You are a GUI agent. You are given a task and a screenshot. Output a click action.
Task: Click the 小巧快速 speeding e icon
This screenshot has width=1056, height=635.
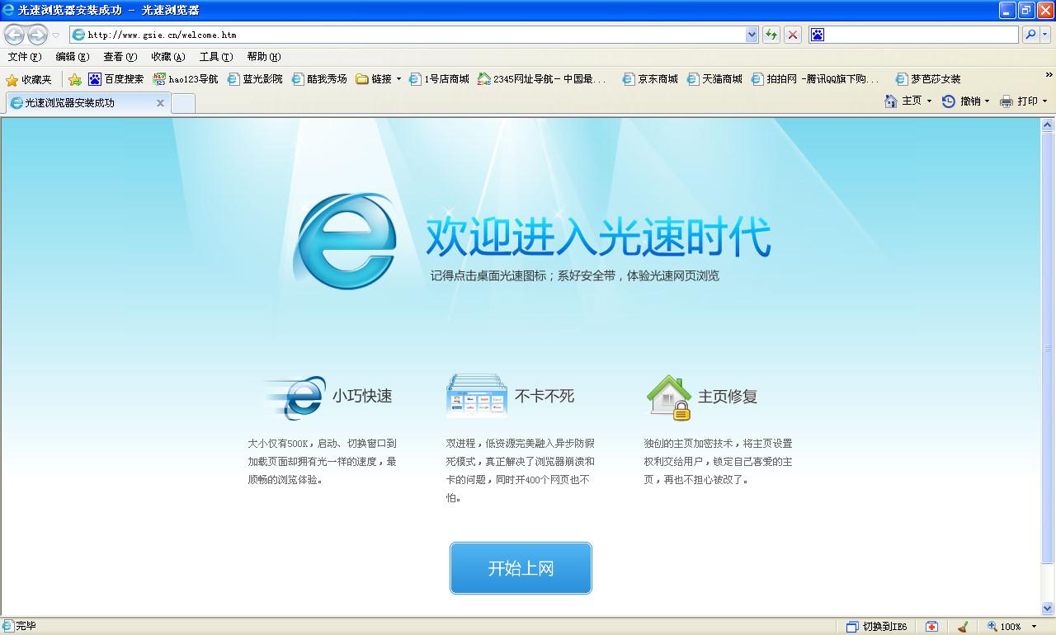click(295, 397)
